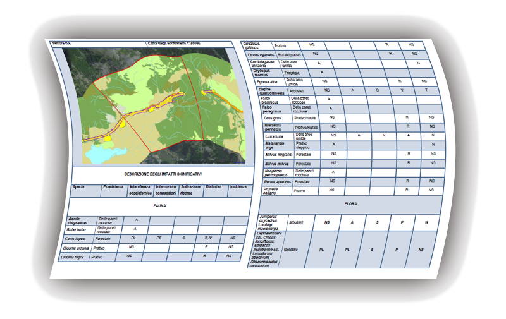Click 'arbusteti' in the Juniperus oxycedrus row
Screen dimensions: 506x319
296,222
